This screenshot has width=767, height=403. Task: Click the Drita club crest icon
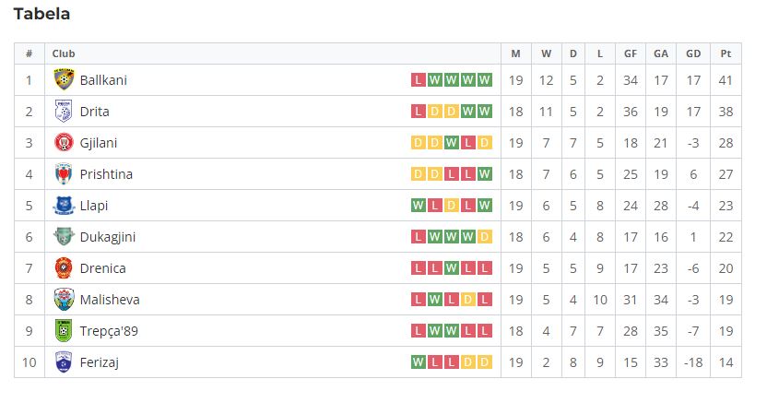click(65, 111)
